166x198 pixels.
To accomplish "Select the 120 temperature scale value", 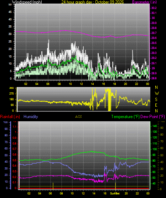I will (155, 137).
